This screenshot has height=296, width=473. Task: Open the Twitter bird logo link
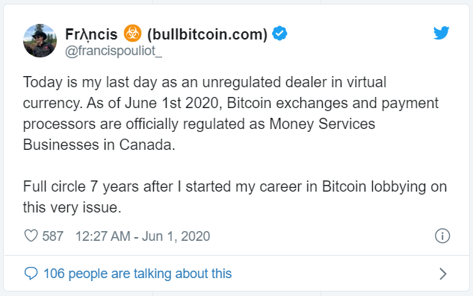[442, 33]
